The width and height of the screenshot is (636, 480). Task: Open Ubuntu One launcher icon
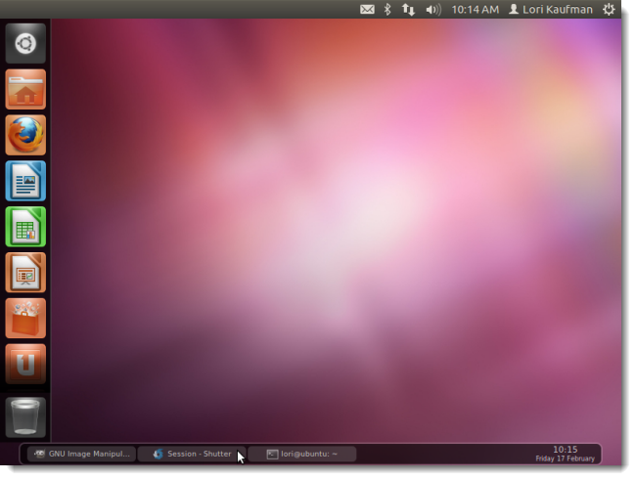click(25, 364)
